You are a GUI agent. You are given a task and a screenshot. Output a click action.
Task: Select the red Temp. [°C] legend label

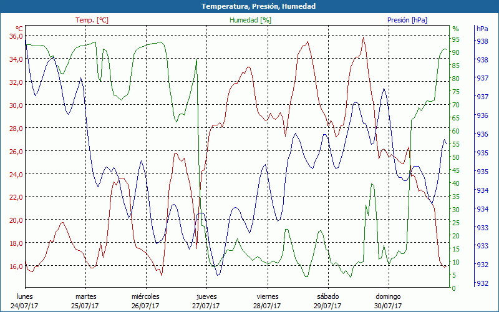click(92, 20)
